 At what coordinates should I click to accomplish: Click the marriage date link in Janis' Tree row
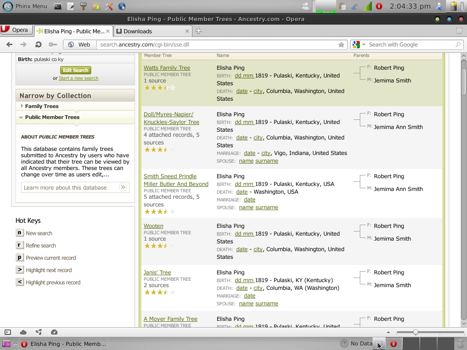[x=249, y=296]
